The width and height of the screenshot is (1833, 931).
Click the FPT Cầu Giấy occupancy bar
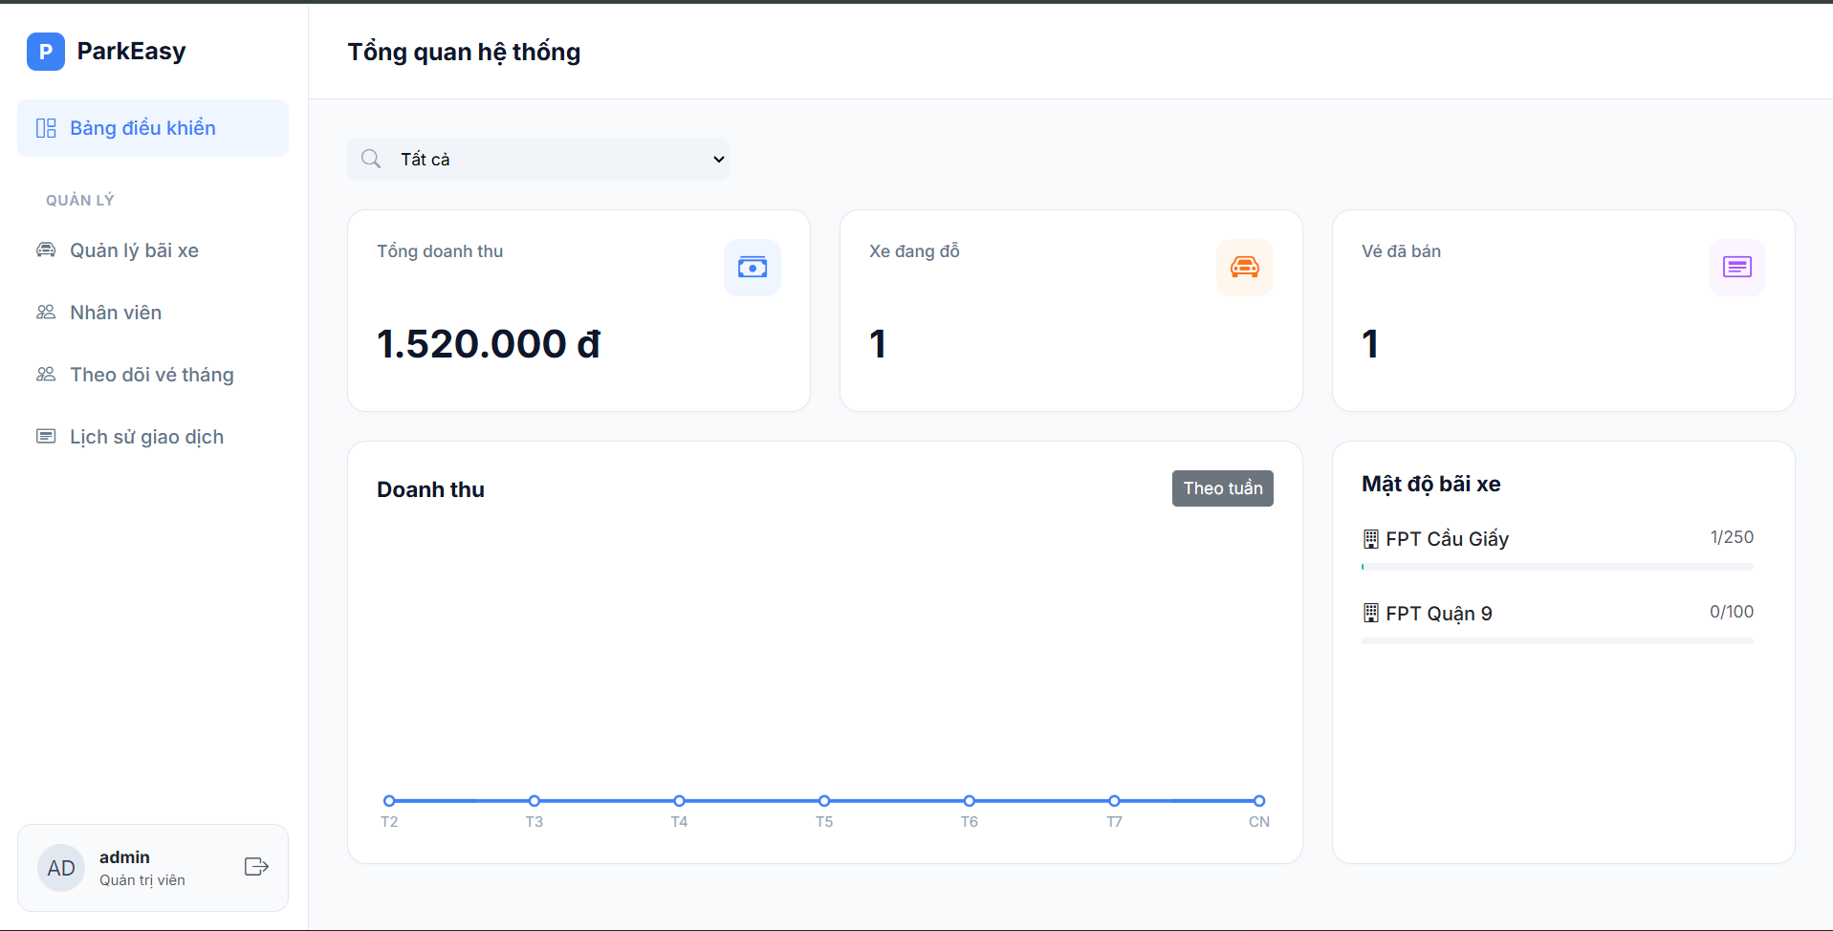(x=1557, y=567)
